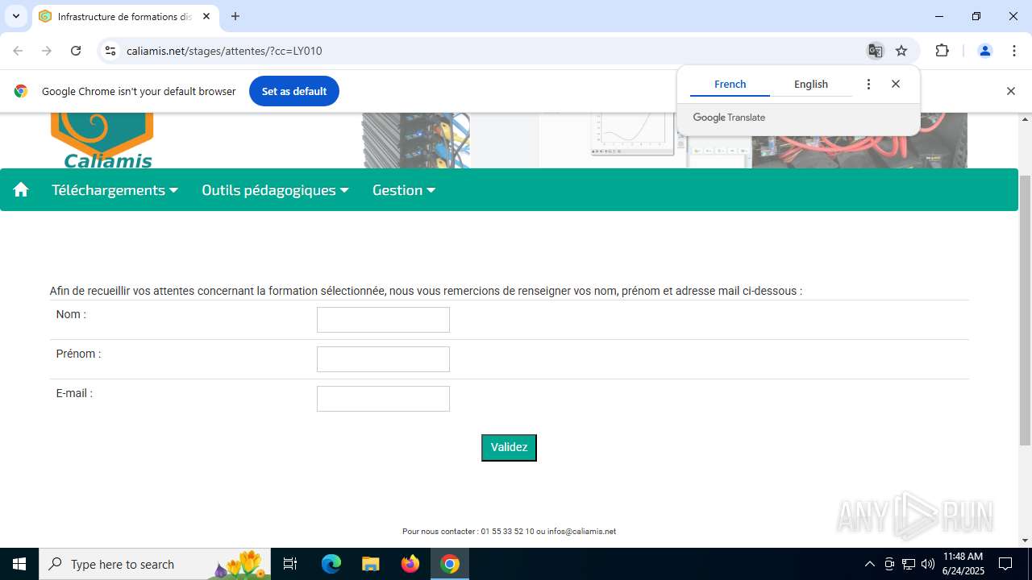Reload the page
Viewport: 1032px width, 580px height.
coord(76,51)
